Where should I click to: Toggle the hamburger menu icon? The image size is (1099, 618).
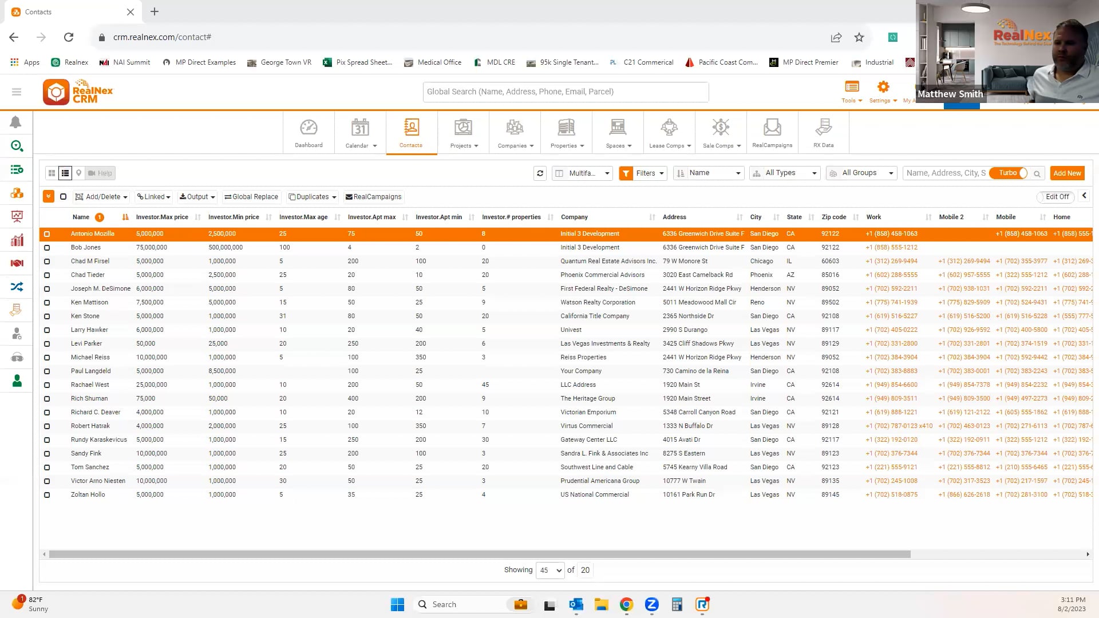17,92
